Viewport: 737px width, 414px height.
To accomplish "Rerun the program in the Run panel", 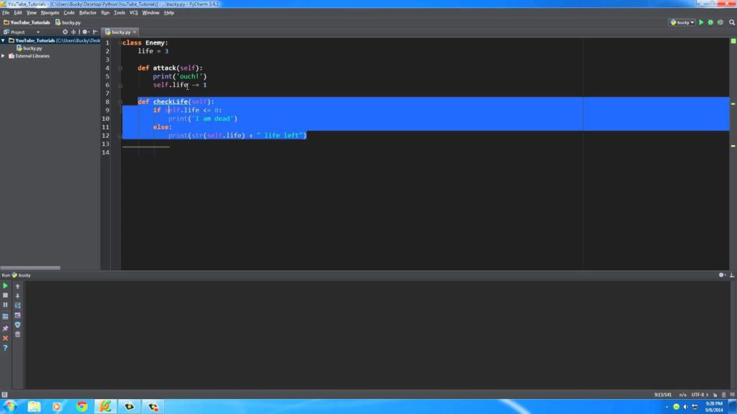I will tap(5, 285).
